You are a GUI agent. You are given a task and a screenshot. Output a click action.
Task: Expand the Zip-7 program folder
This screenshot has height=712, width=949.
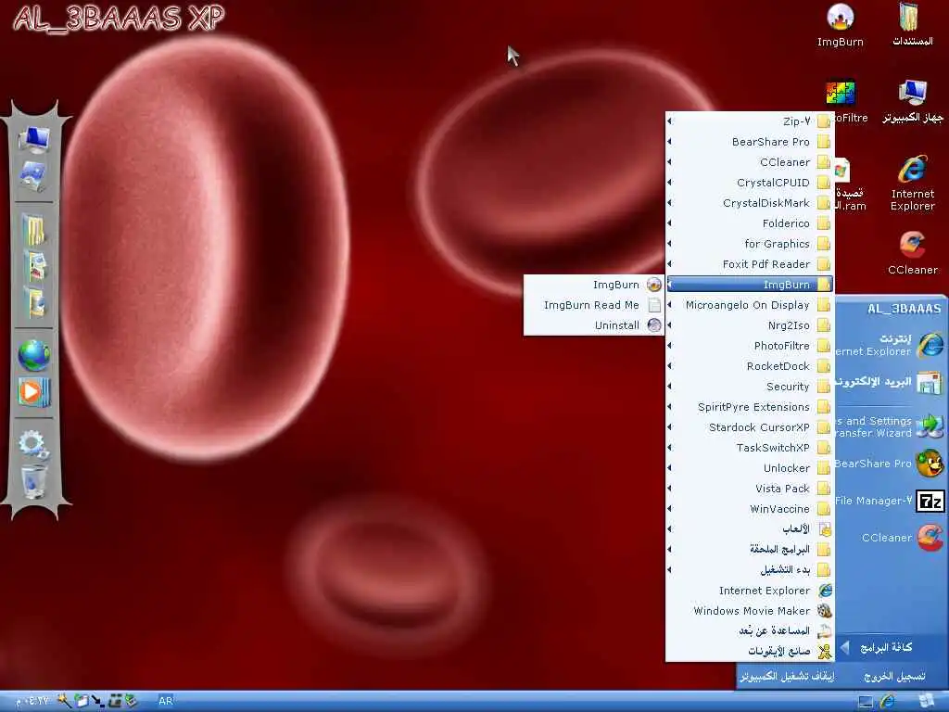(750, 121)
